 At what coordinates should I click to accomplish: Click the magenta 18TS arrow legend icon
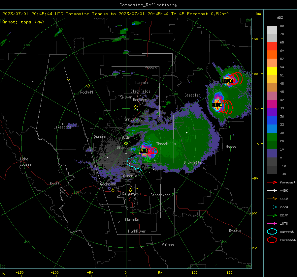(272, 224)
